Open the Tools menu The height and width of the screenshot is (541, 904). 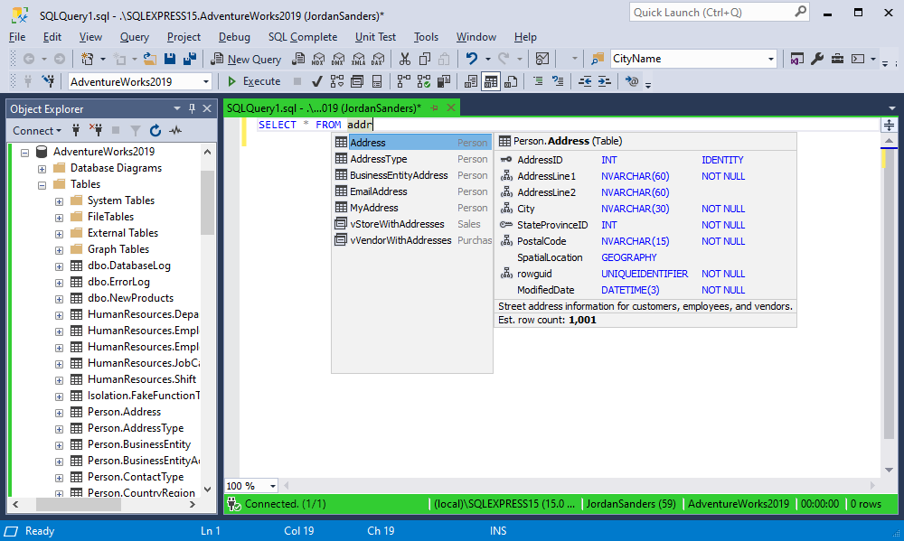pyautogui.click(x=426, y=37)
